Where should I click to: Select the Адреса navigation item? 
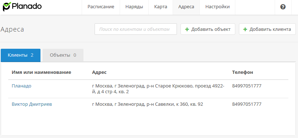point(186,7)
